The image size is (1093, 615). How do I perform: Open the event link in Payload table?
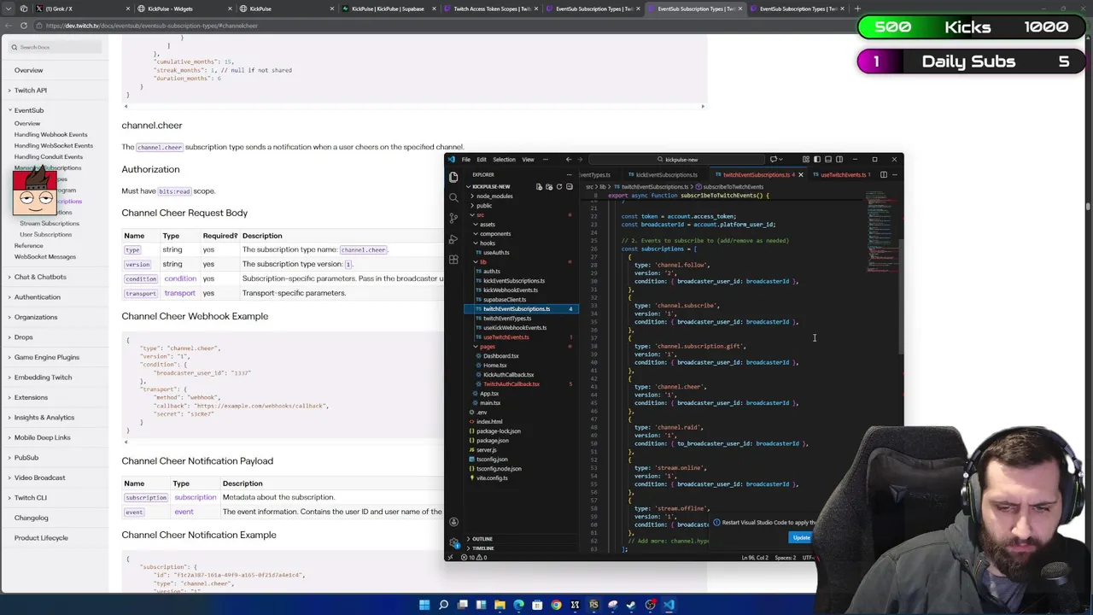pos(184,512)
